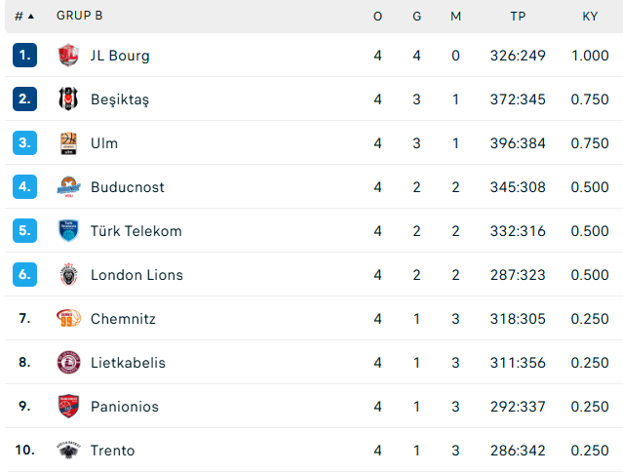Image resolution: width=623 pixels, height=473 pixels.
Task: Click the London Lions team logo
Action: pyautogui.click(x=68, y=275)
